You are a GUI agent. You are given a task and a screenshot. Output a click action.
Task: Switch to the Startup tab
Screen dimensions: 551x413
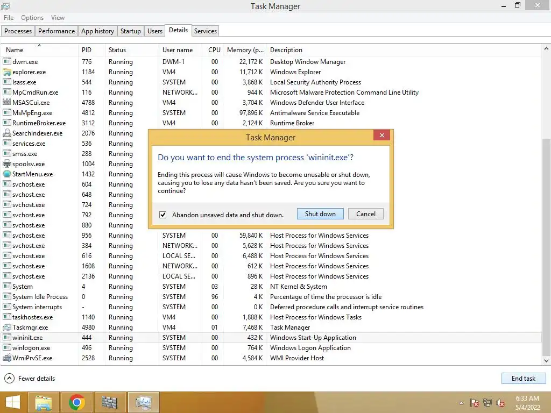[130, 31]
